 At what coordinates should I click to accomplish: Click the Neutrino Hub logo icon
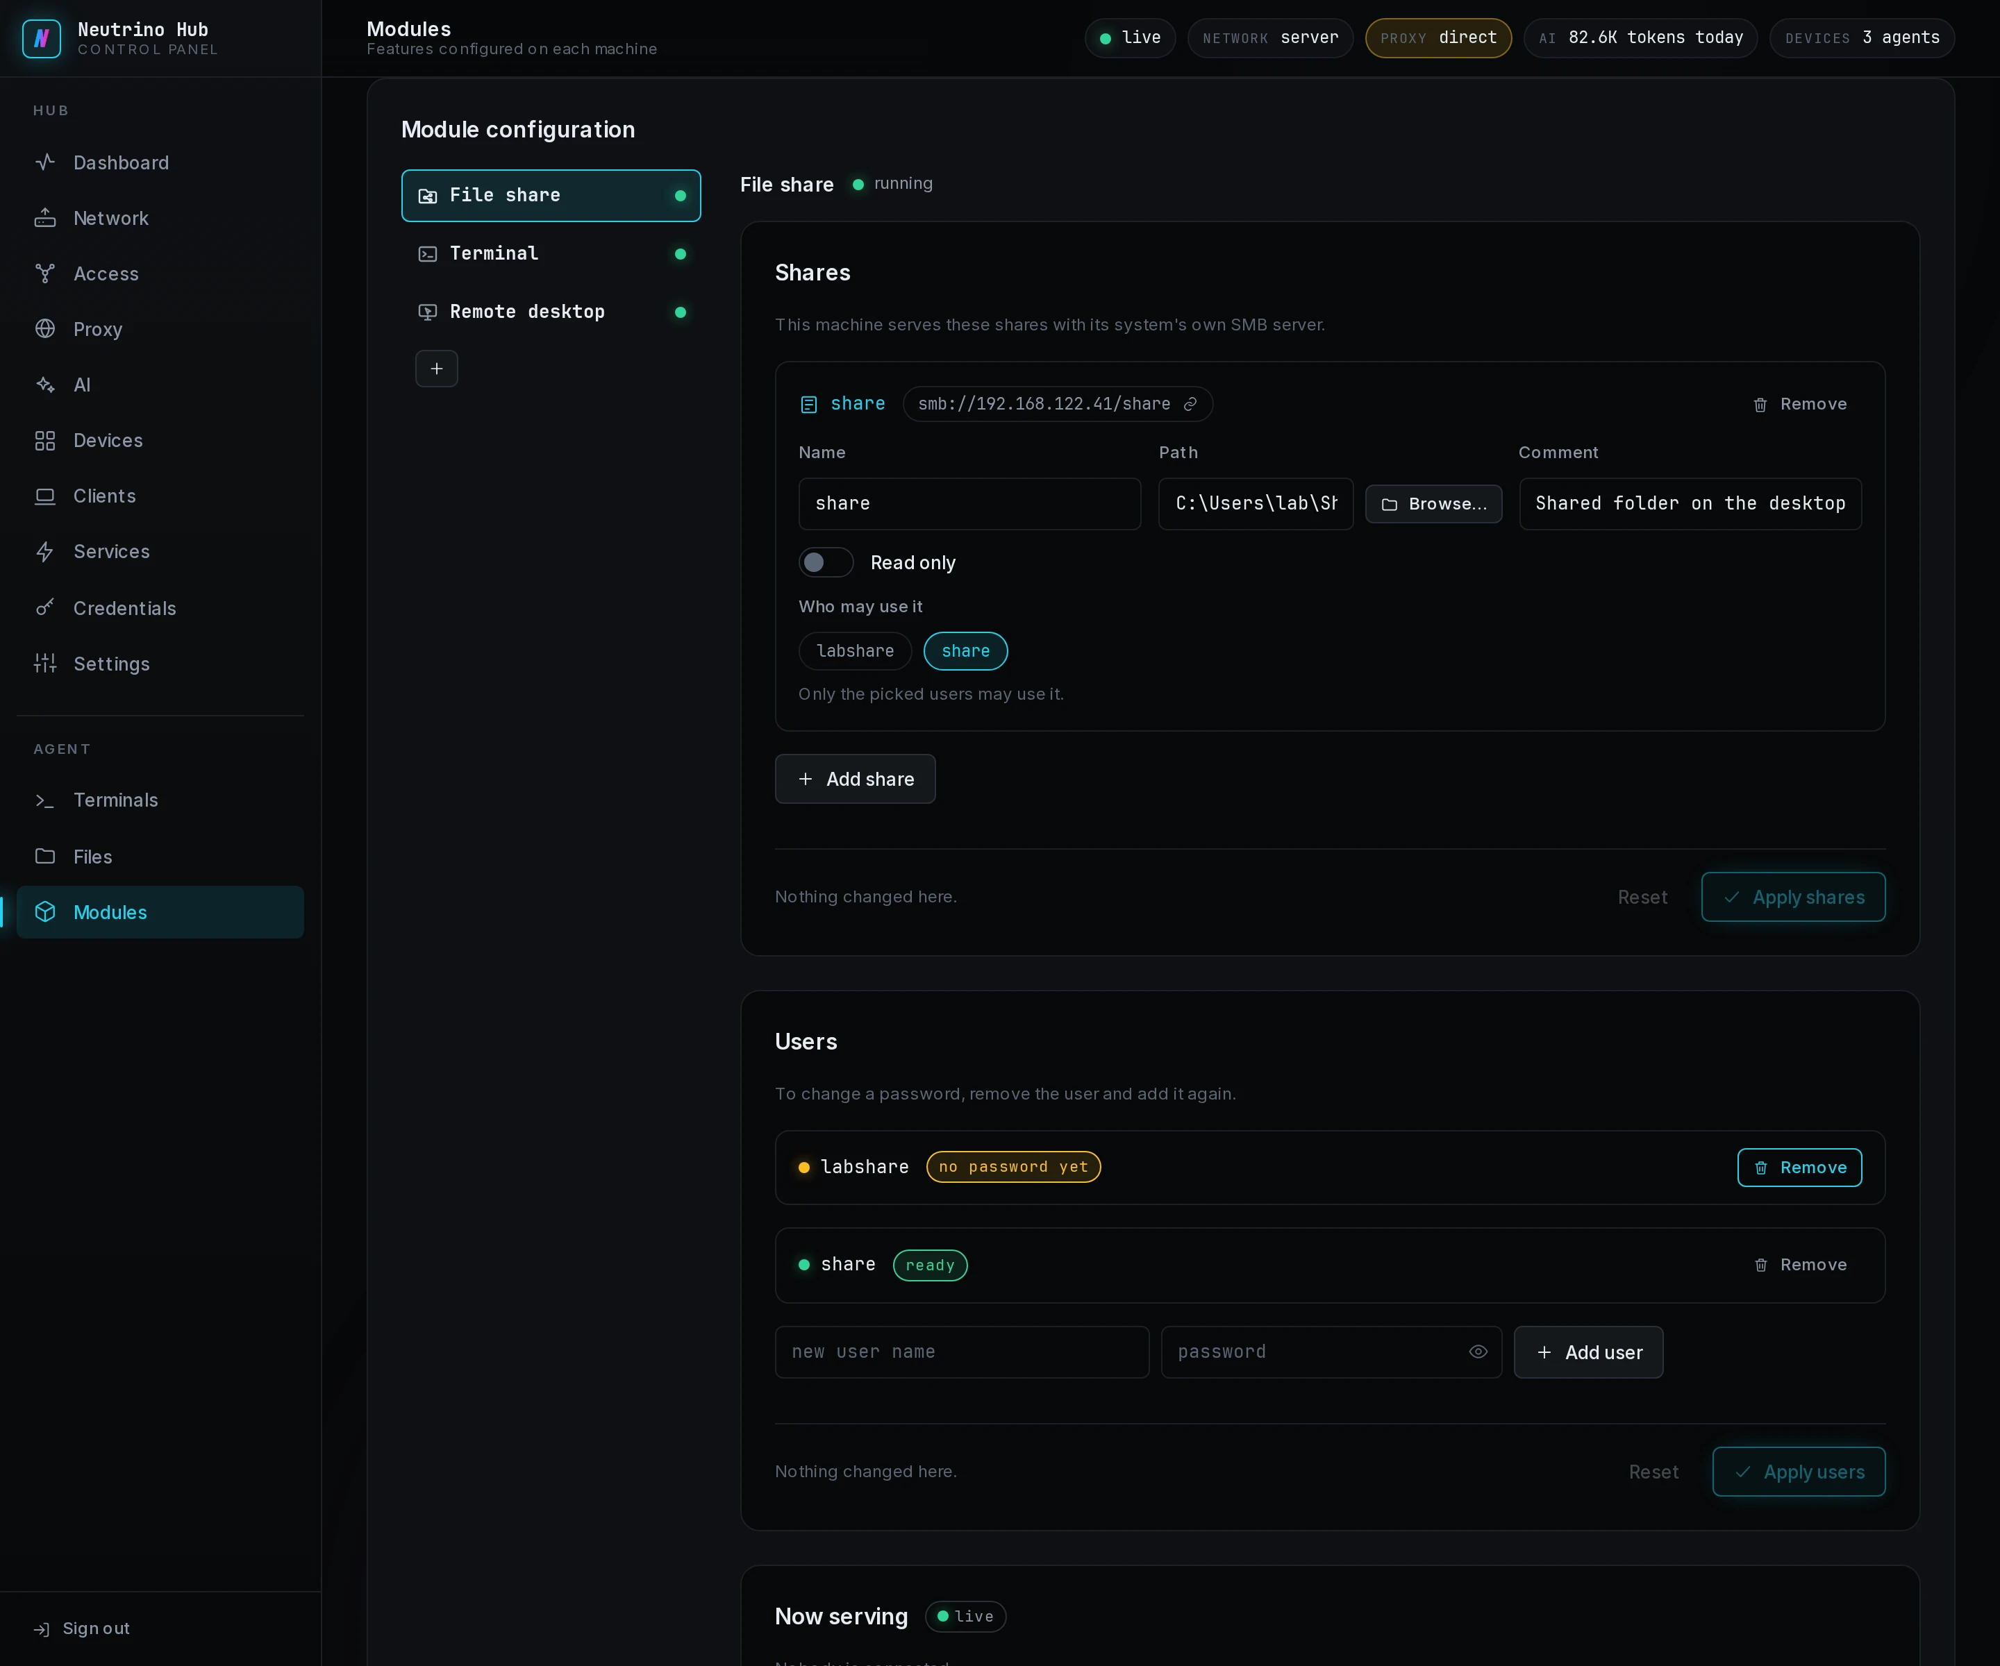(x=41, y=38)
